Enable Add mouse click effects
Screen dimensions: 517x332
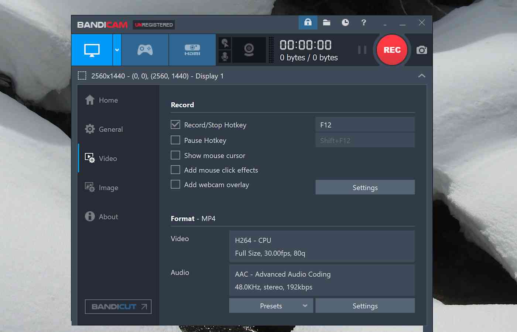(x=175, y=170)
